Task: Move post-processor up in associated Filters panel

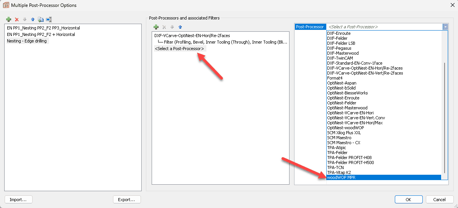Action: pos(180,27)
